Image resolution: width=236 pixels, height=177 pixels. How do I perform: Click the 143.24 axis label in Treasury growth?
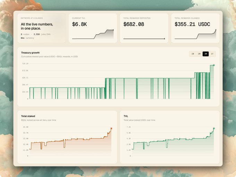tap(25, 92)
